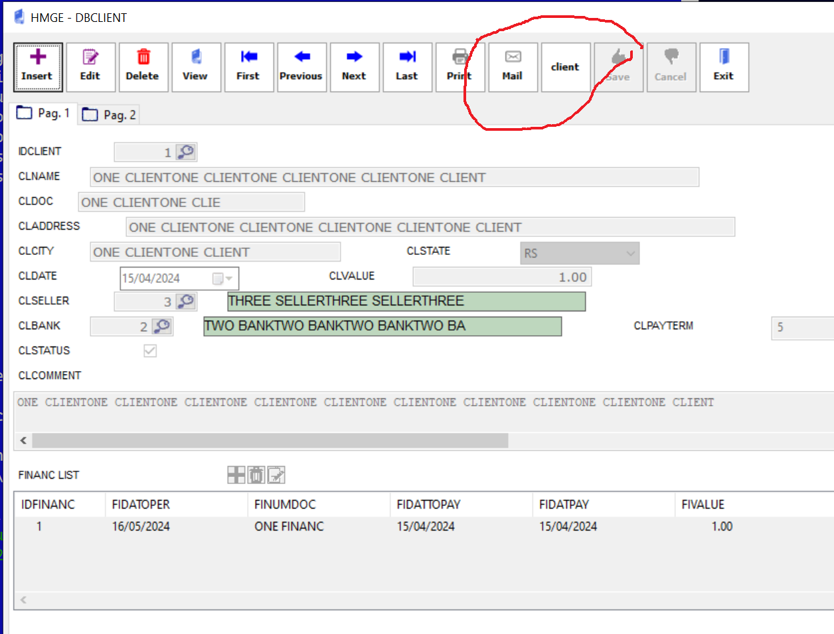Screen dimensions: 834x634
Task: Open the CLDATE calendar dropdown
Action: pos(223,279)
